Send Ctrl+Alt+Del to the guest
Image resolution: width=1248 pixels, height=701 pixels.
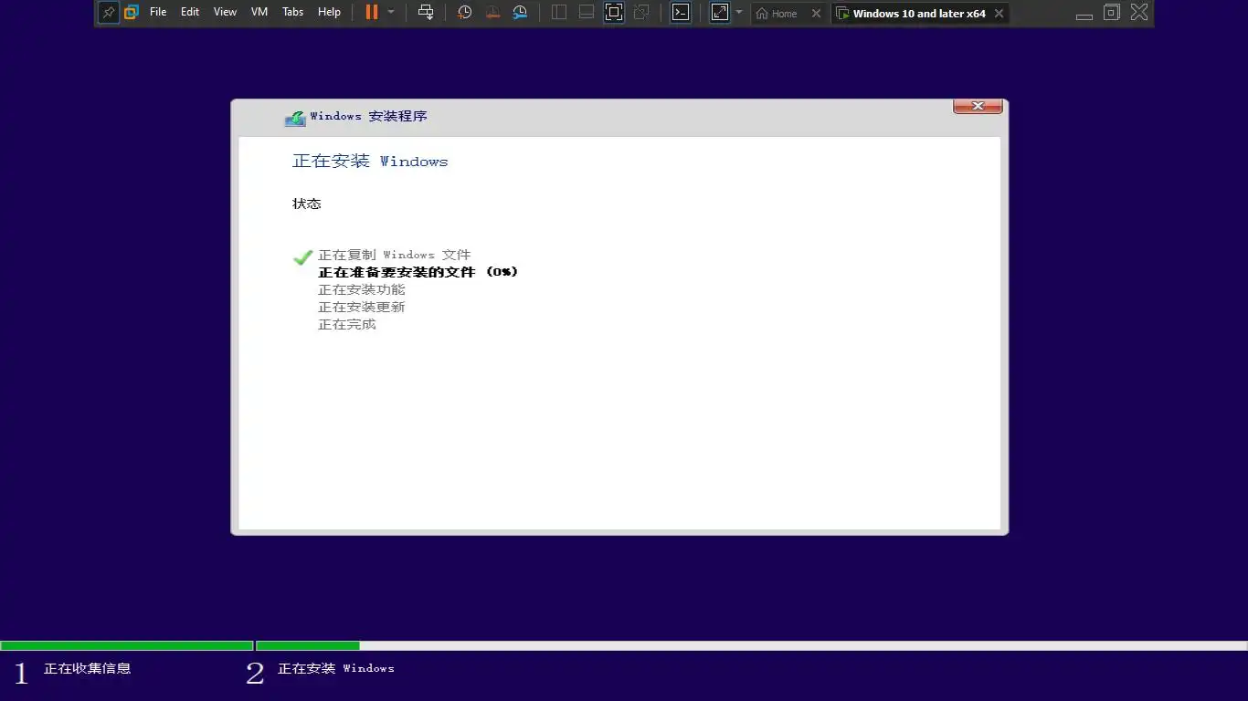(426, 13)
